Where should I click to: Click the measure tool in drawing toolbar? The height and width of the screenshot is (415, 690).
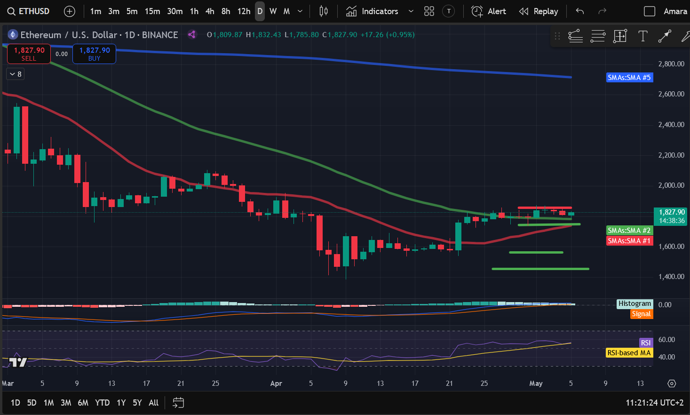[x=620, y=36]
